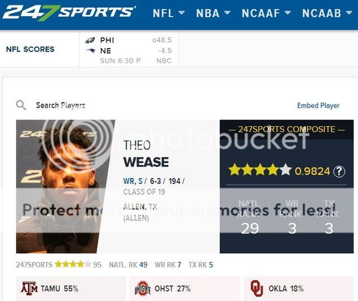Click the Texas A&M team logo
The image size is (358, 301).
(29, 289)
